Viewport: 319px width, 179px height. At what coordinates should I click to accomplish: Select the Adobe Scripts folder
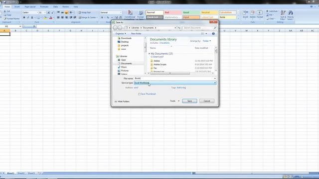160,65
